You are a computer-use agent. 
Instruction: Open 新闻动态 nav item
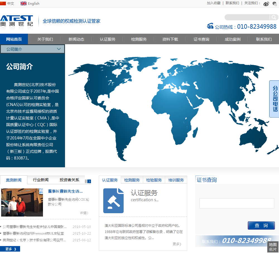click(x=76, y=39)
